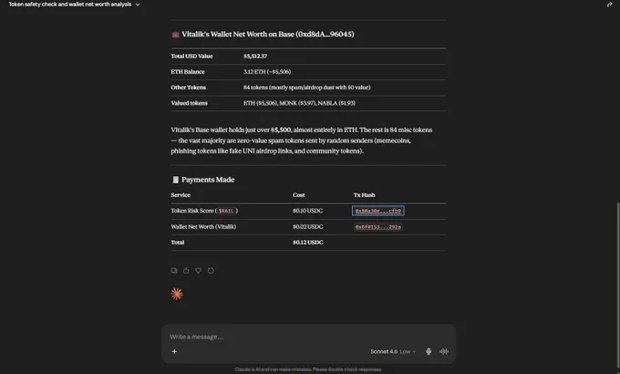Click the Wallet Net Worth (Vitalik) service cell
620x374 pixels.
click(x=203, y=227)
